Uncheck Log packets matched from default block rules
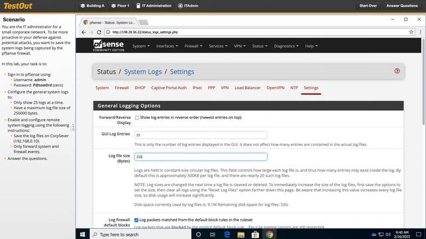 (136, 220)
